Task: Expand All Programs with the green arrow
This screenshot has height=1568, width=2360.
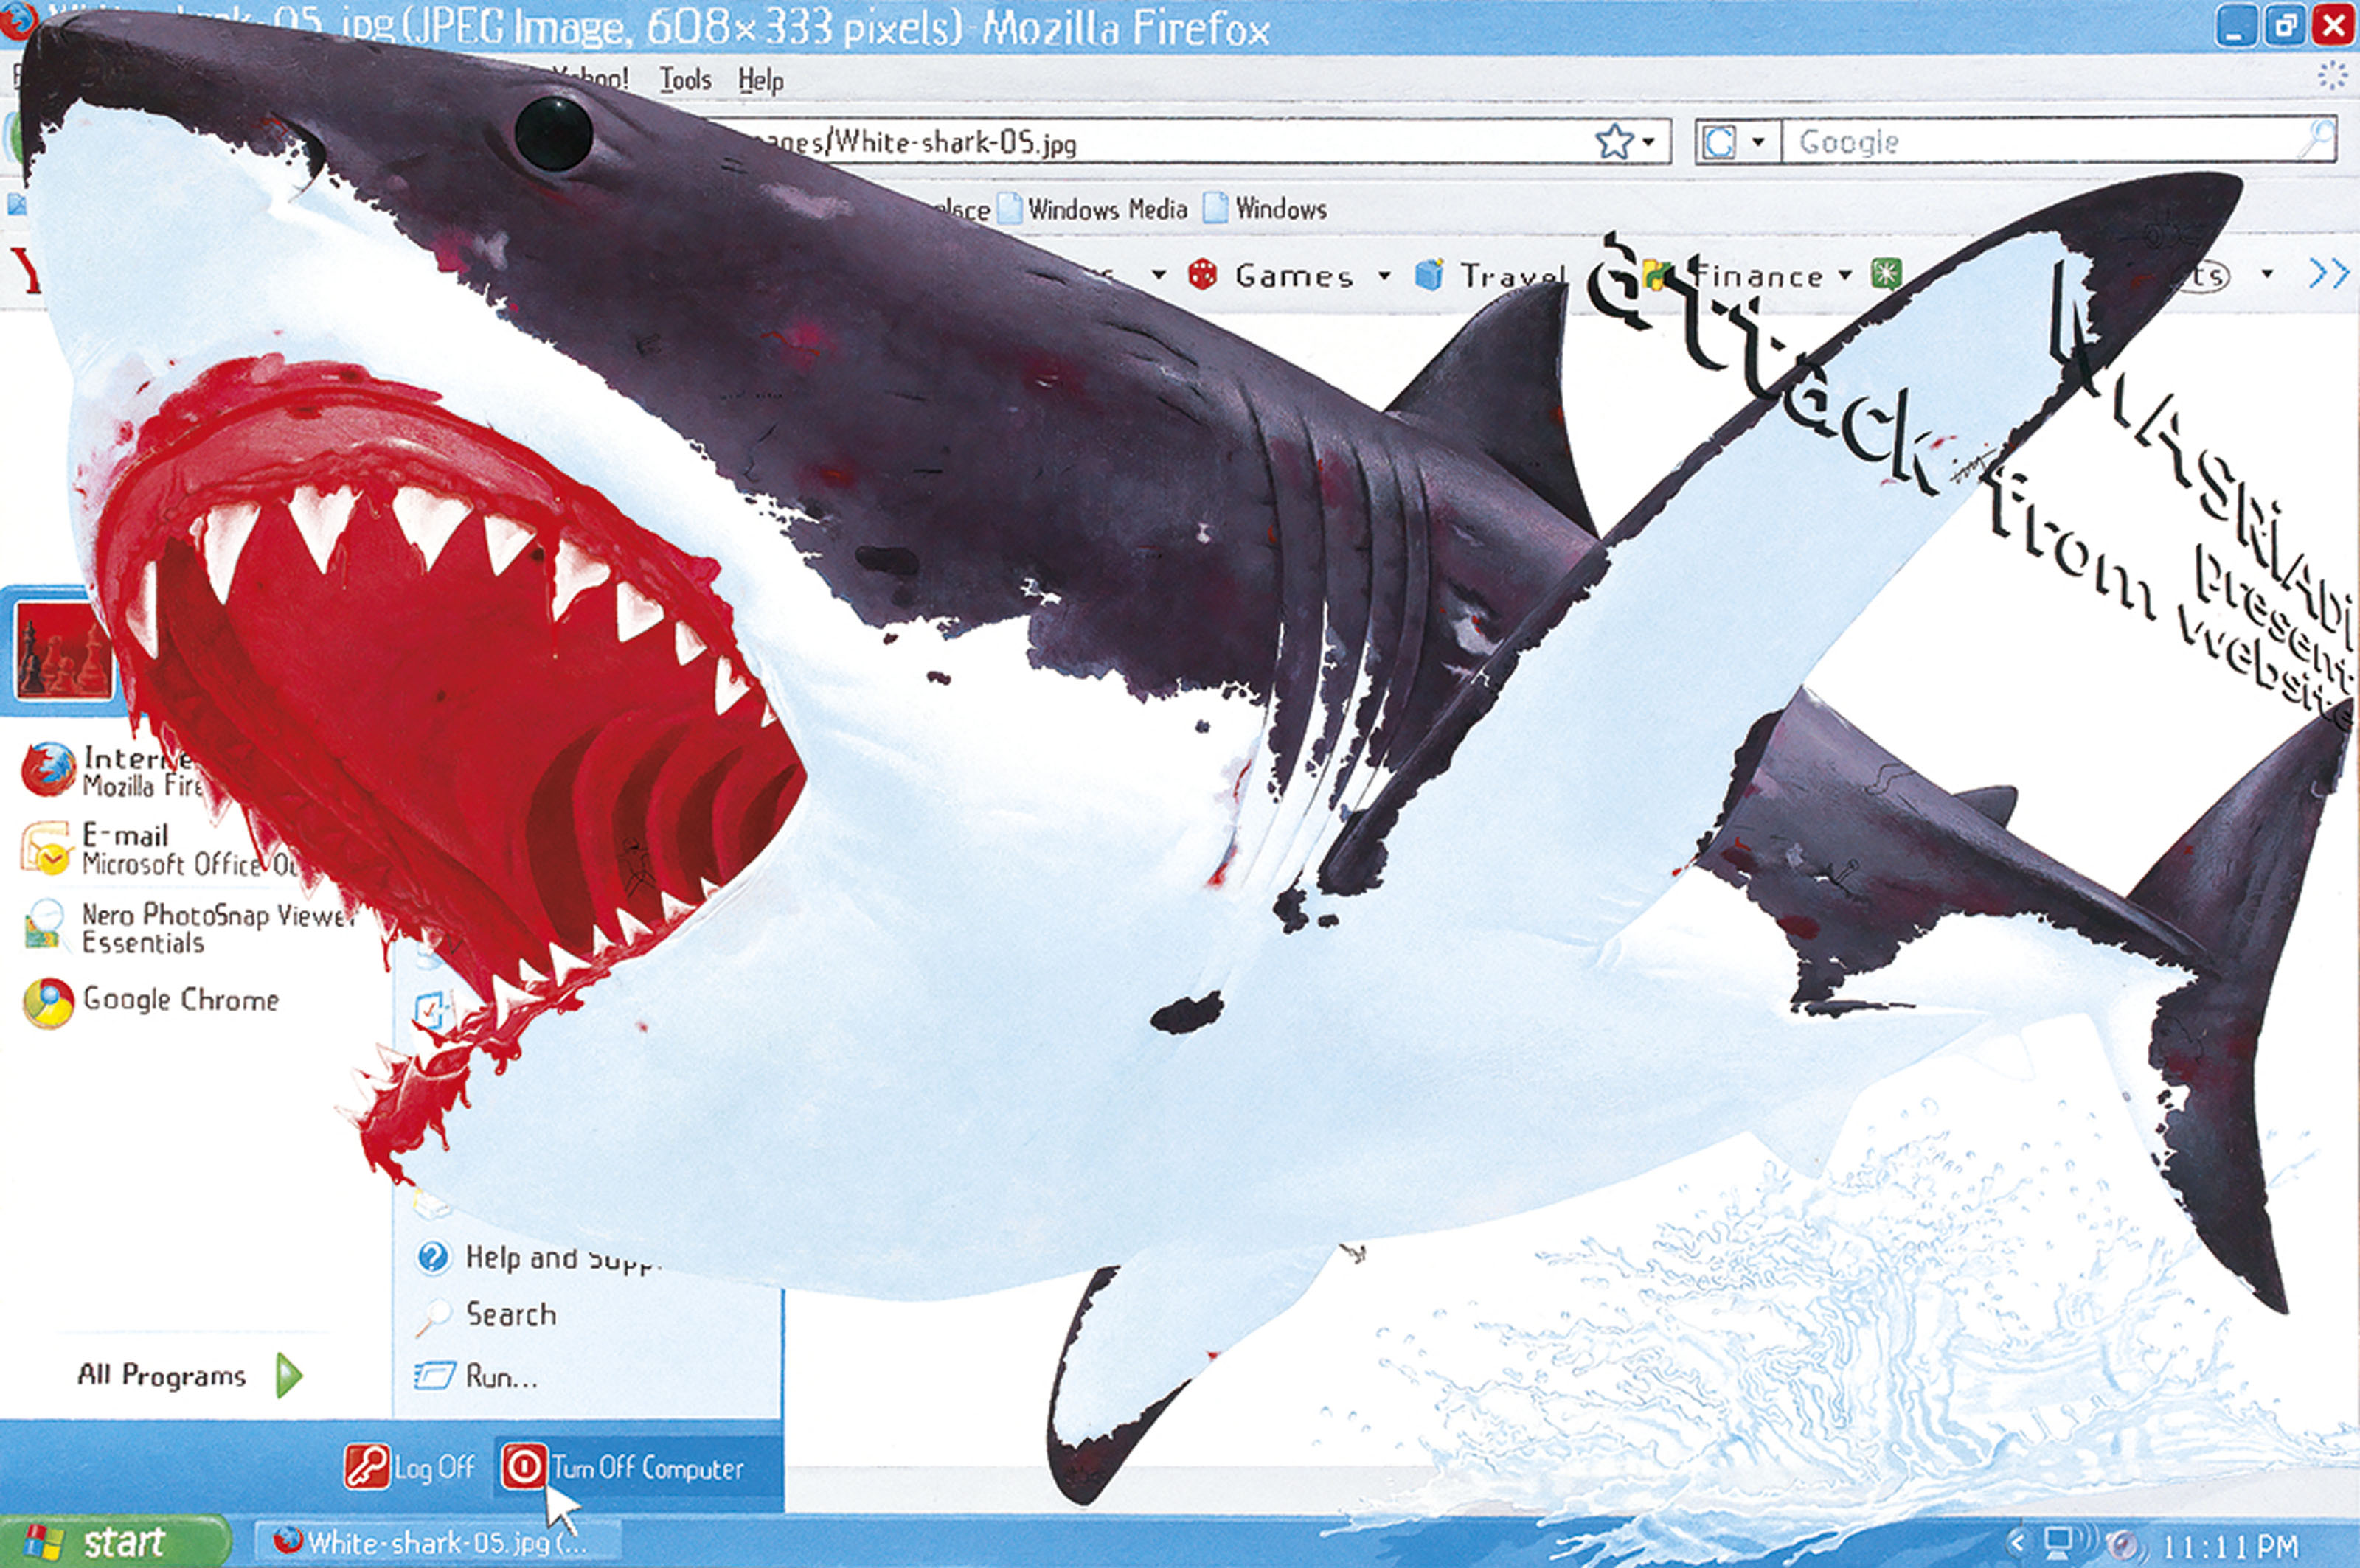Action: pos(288,1375)
